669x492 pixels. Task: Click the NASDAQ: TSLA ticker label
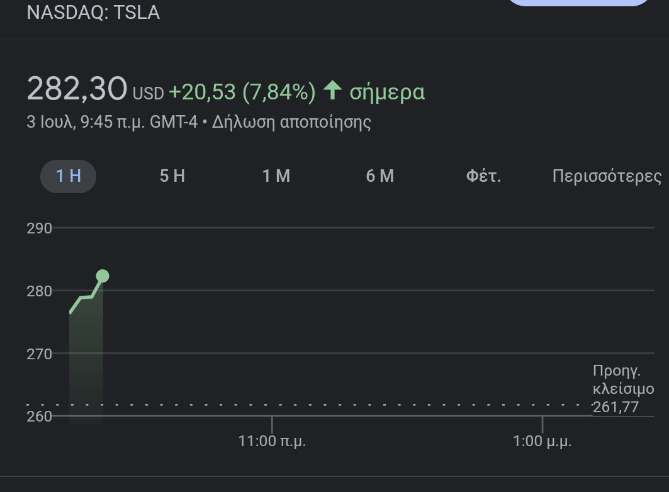(x=93, y=13)
